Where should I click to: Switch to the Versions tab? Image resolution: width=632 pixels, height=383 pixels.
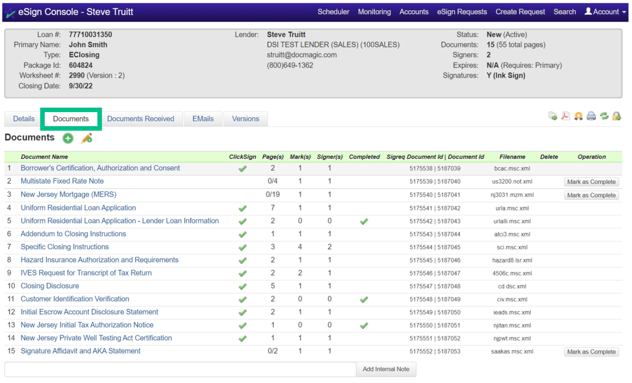click(246, 119)
